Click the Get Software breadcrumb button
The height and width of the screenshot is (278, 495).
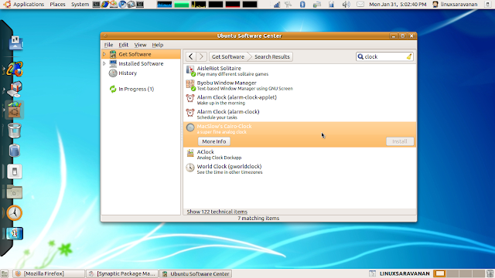coord(228,56)
